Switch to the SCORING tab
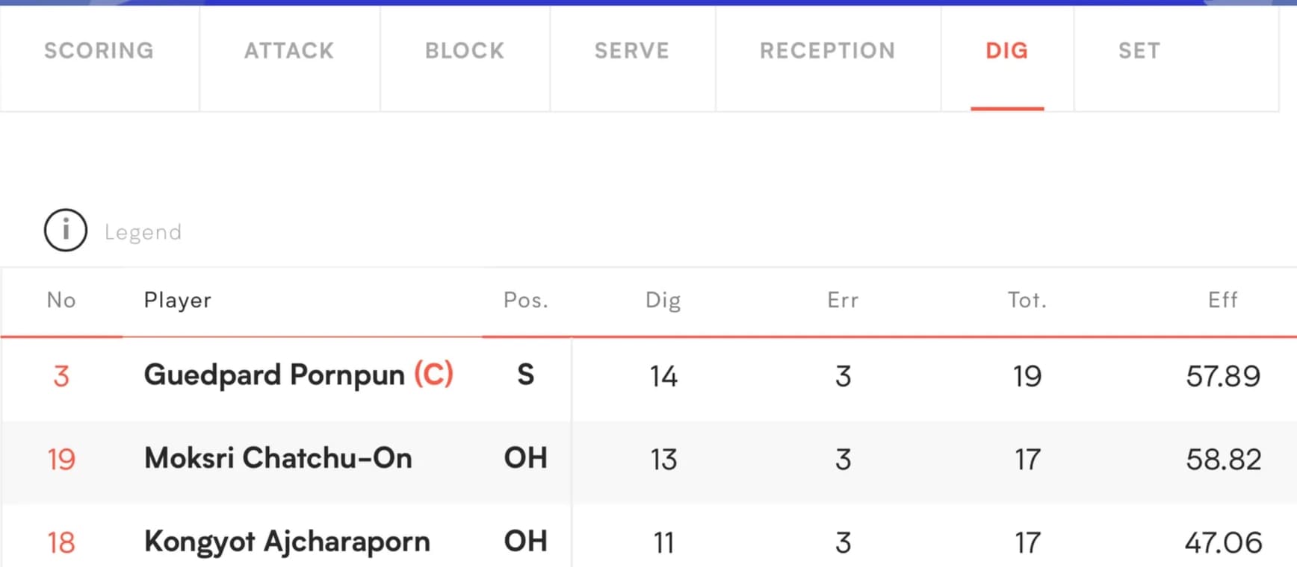The image size is (1297, 567). (x=99, y=51)
